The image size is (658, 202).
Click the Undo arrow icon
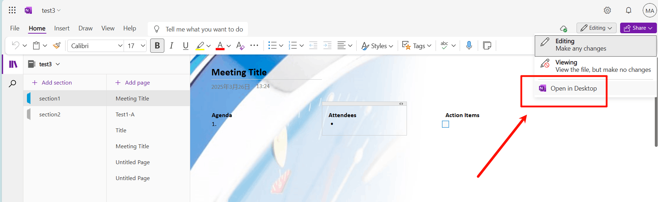click(16, 45)
